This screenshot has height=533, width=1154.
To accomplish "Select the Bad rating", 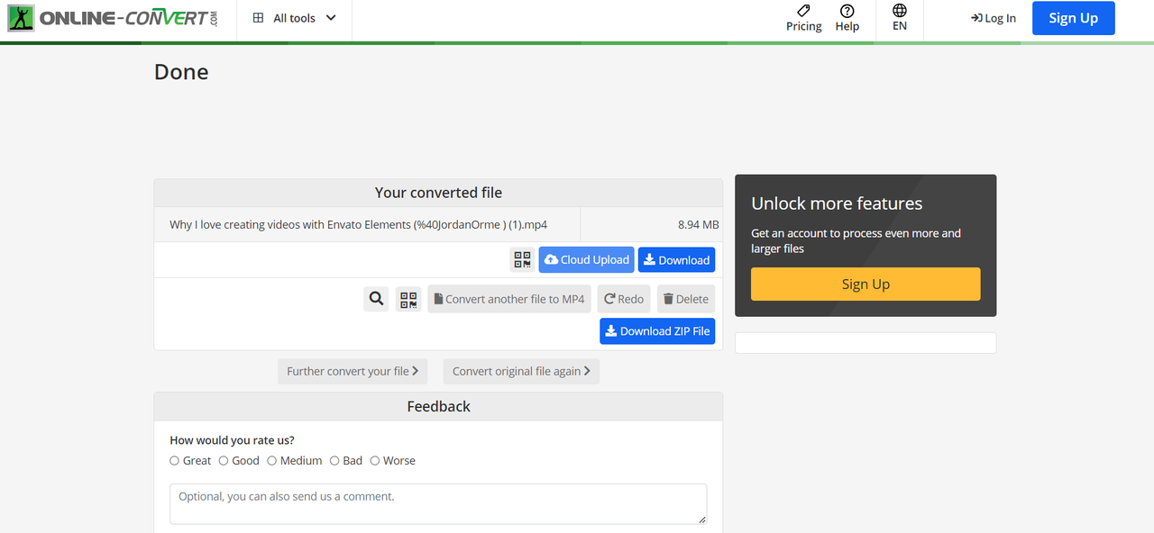I will 334,461.
